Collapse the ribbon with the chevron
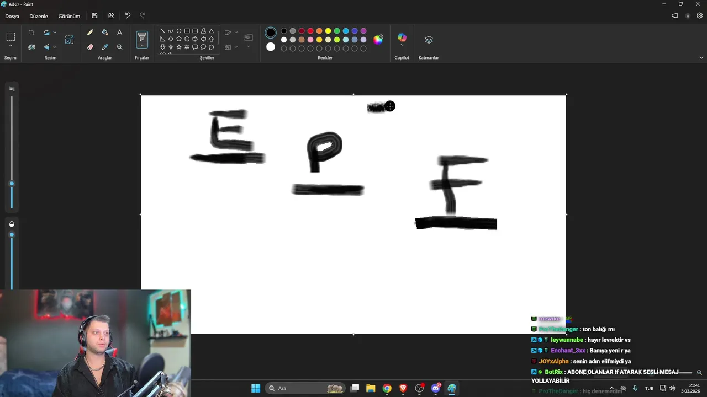Screen dimensions: 707x397 coord(701,57)
